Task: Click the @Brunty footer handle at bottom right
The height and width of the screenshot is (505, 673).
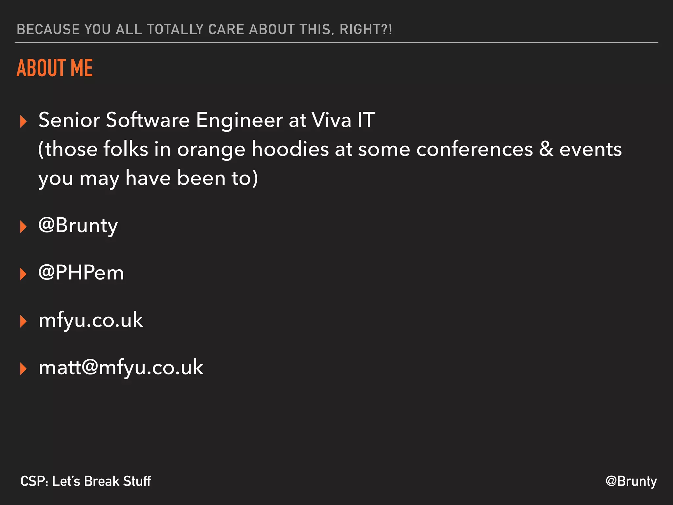Action: (631, 481)
